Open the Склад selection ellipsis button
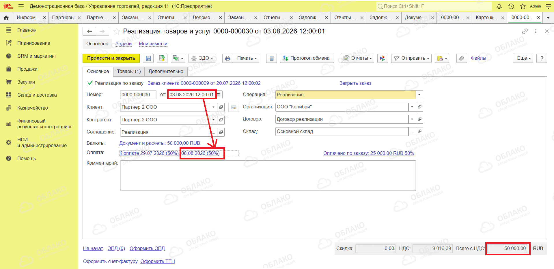The width and height of the screenshot is (554, 269). 412,131
